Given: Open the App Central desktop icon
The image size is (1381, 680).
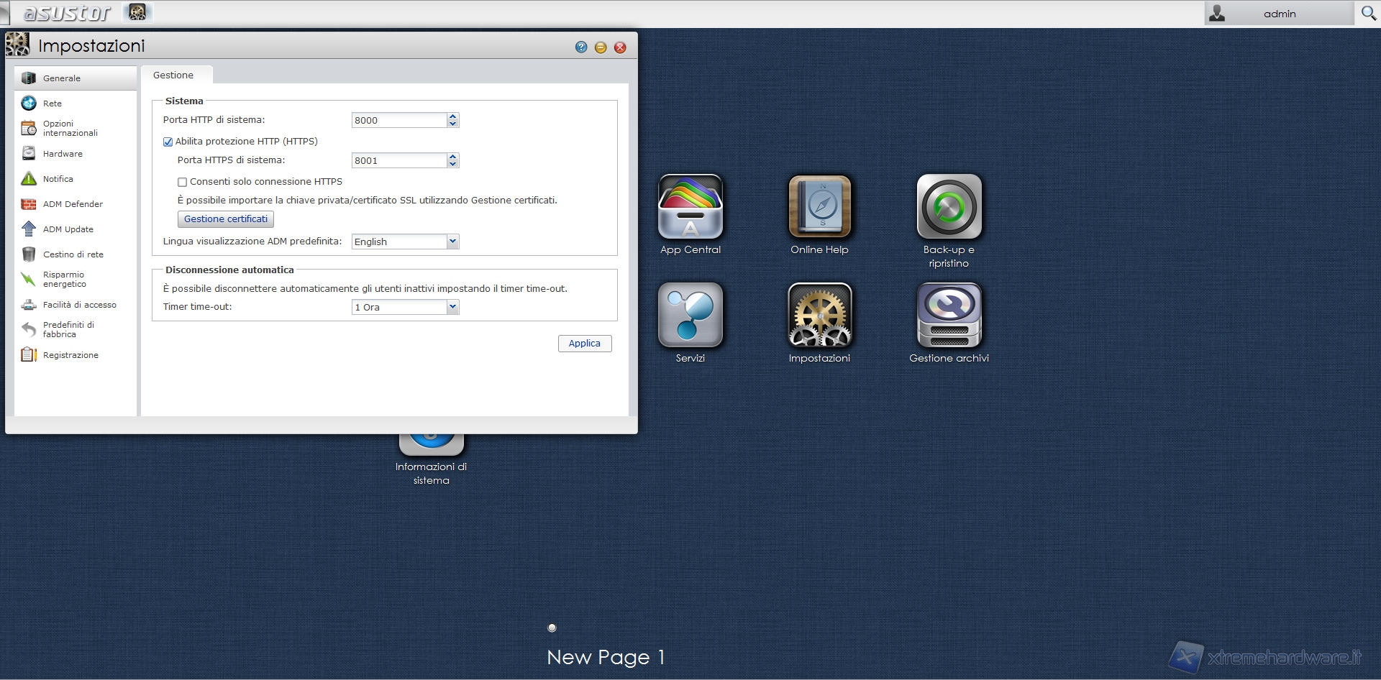Looking at the screenshot, I should [690, 208].
